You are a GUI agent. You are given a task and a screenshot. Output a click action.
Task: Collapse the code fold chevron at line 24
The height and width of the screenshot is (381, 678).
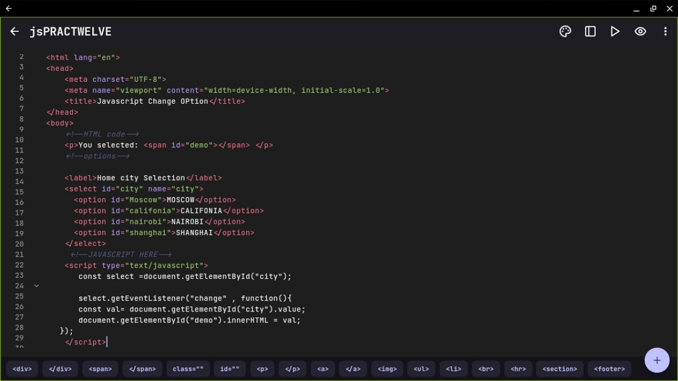click(37, 286)
